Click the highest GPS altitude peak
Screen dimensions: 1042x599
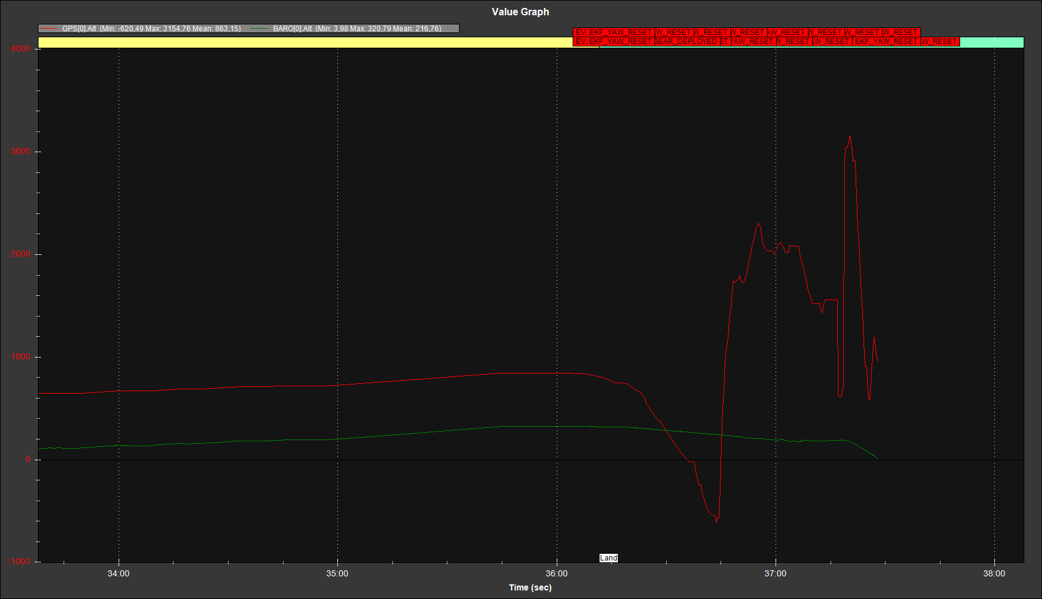tap(849, 136)
